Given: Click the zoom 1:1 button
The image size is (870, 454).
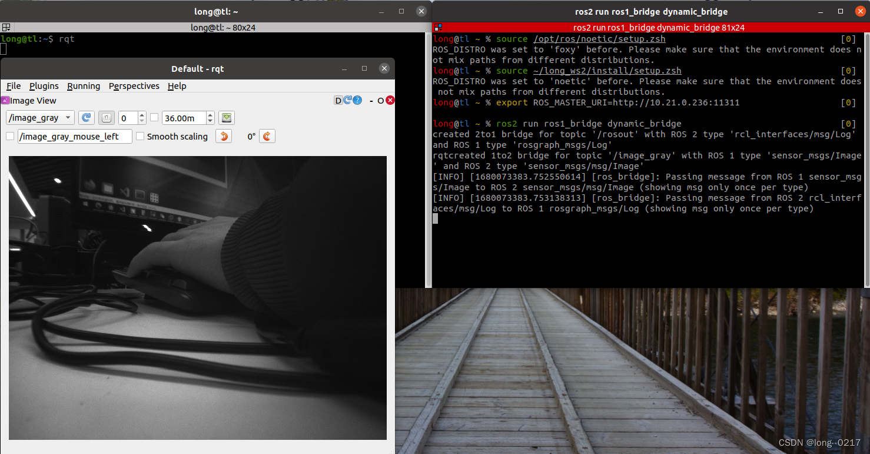Looking at the screenshot, I should coord(106,118).
